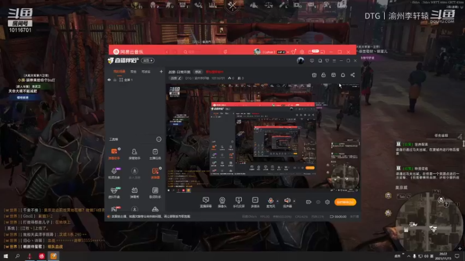Go back in NetEase Cloud Music
This screenshot has width=465, height=261.
point(167,52)
